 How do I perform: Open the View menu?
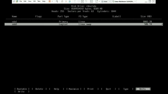30,1
